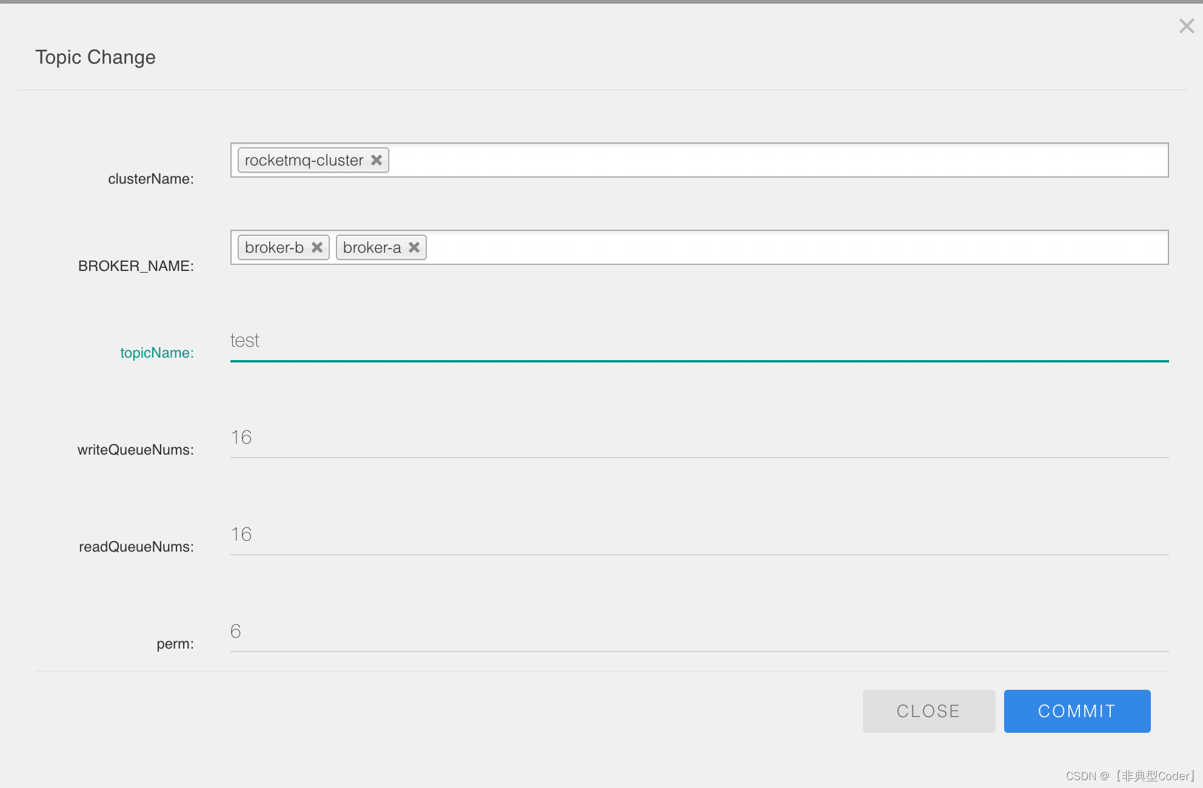Click the delete icon on broker-b chip

(316, 247)
